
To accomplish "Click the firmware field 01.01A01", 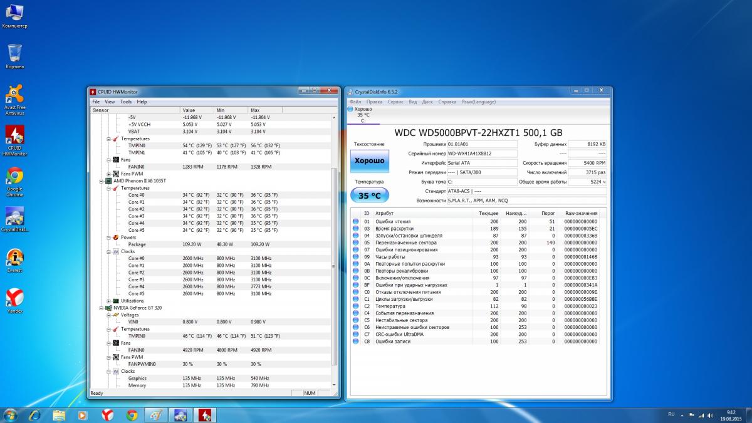I will point(482,144).
